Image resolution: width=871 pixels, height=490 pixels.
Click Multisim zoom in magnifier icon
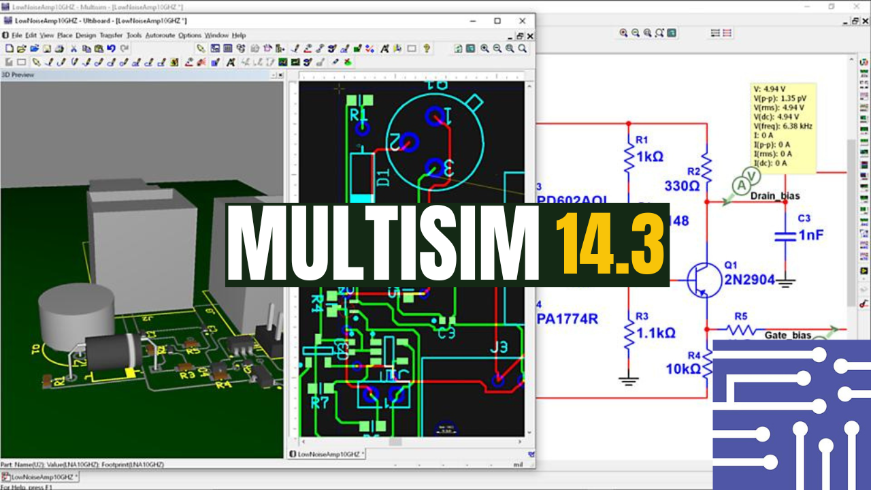tap(623, 33)
